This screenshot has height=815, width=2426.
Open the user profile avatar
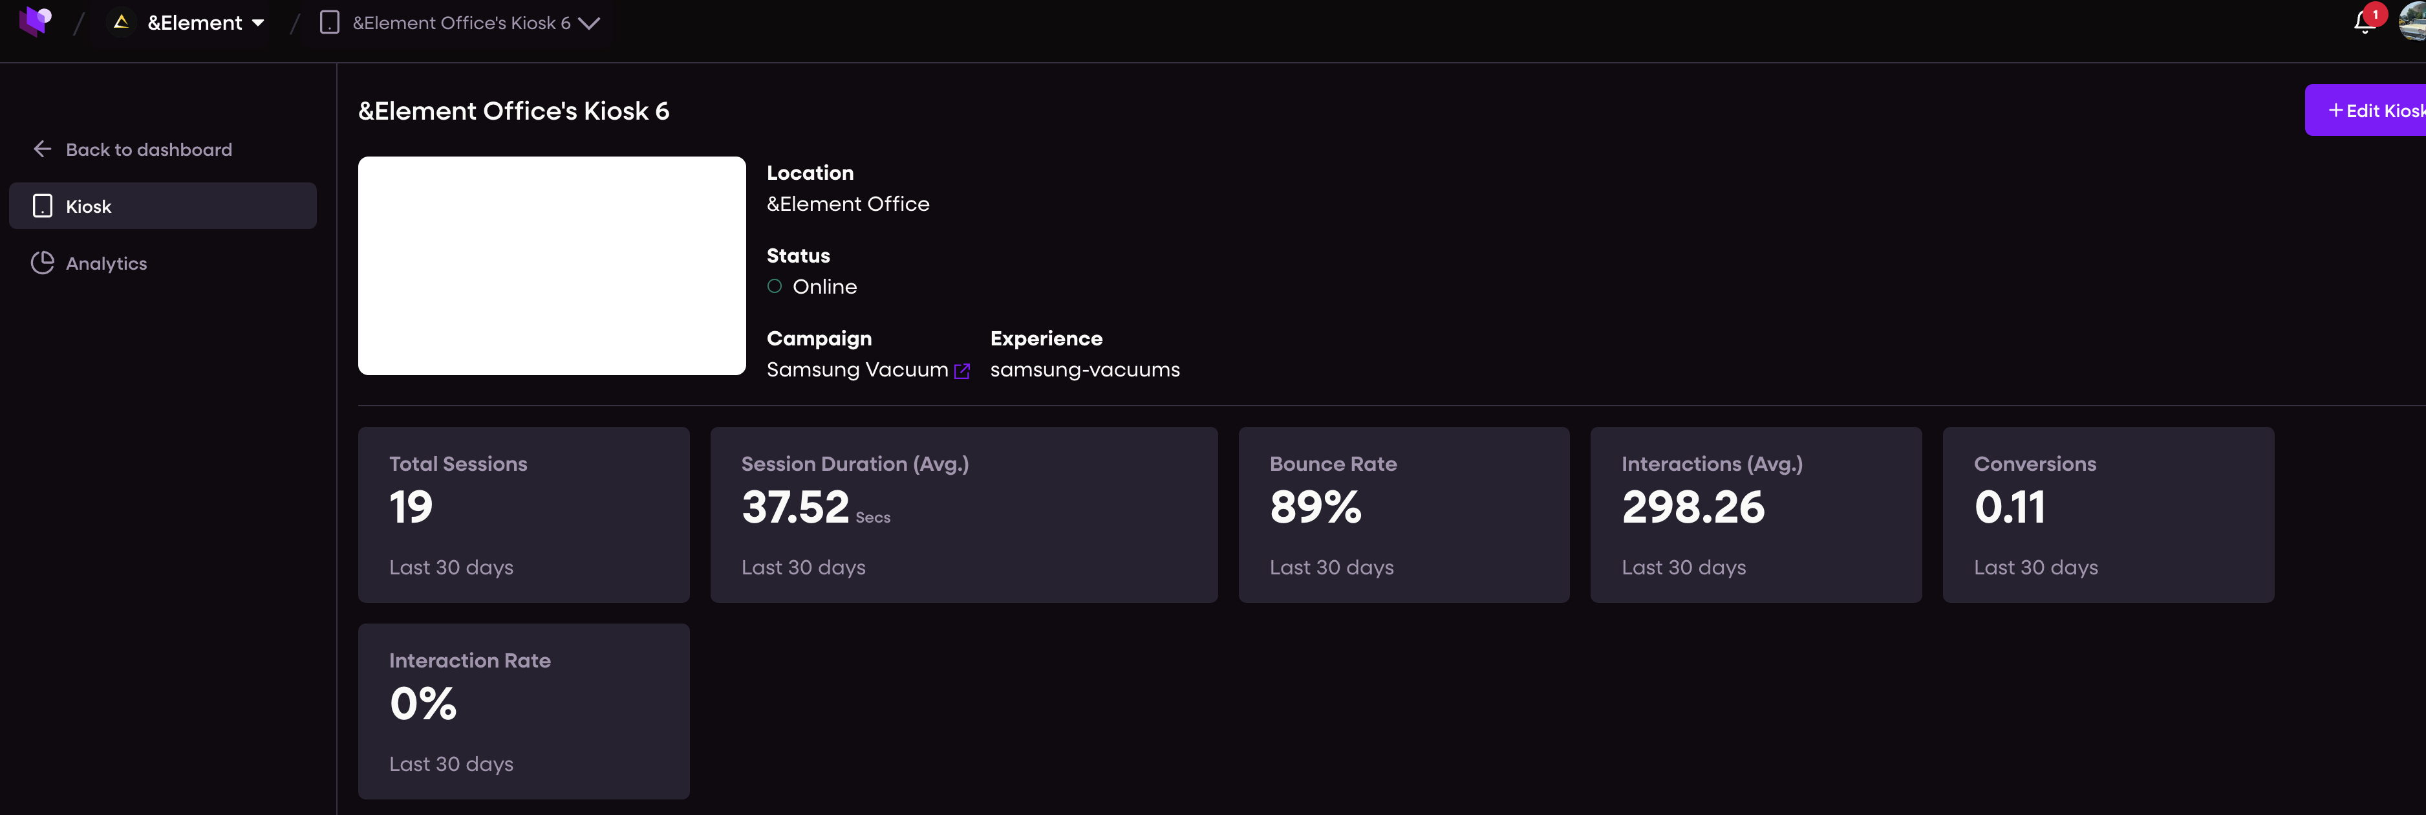2413,21
